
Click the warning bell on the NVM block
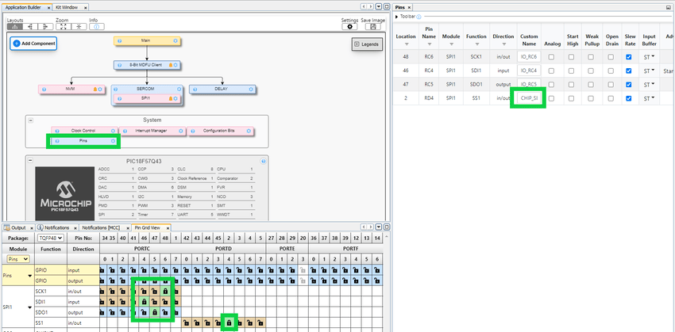pyautogui.click(x=95, y=89)
